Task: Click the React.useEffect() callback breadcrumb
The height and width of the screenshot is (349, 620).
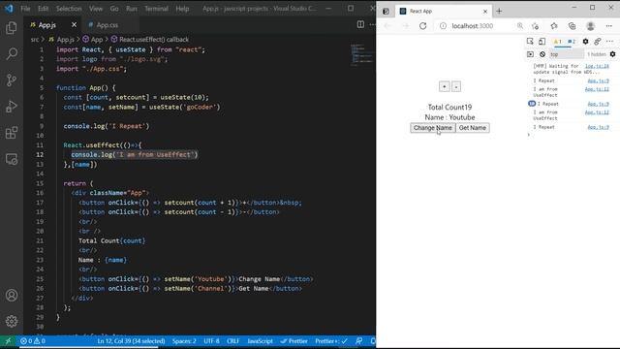Action: click(150, 39)
